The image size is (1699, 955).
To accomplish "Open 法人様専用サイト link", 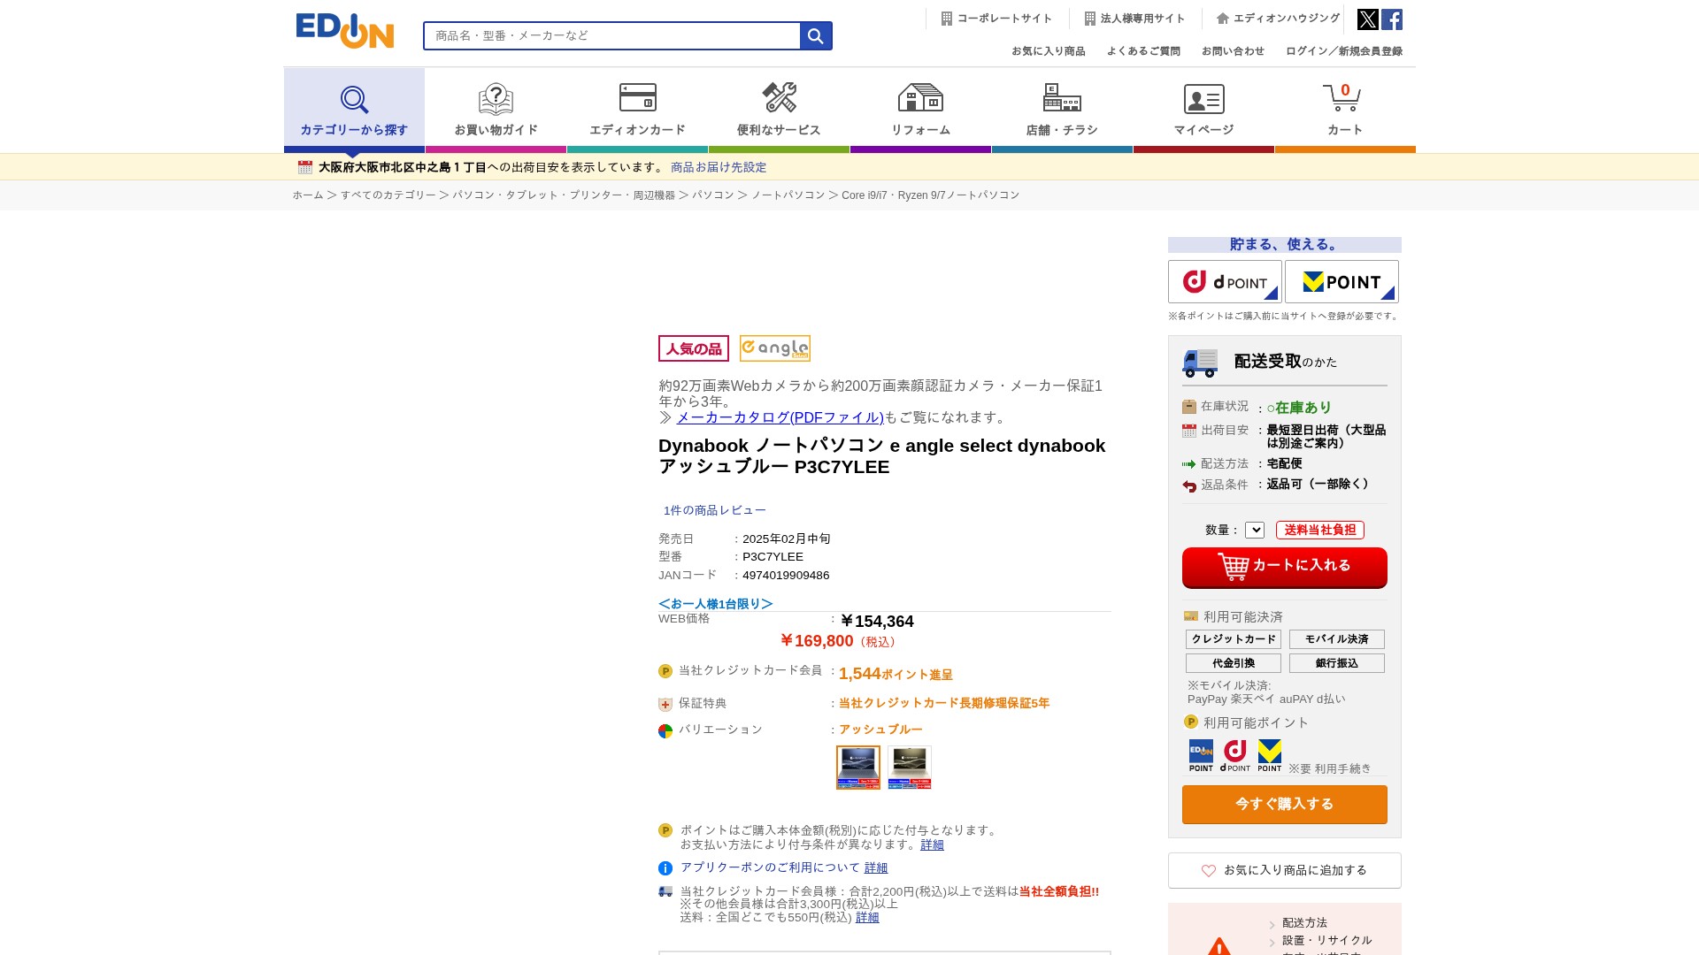I will click(1134, 19).
